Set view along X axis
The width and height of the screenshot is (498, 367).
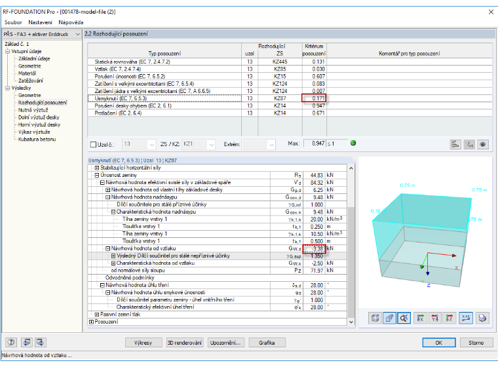[420, 318]
